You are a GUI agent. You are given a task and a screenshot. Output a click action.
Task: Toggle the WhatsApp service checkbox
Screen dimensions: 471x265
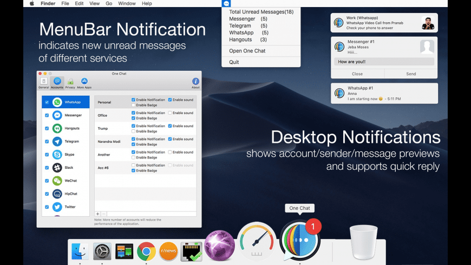click(x=47, y=102)
